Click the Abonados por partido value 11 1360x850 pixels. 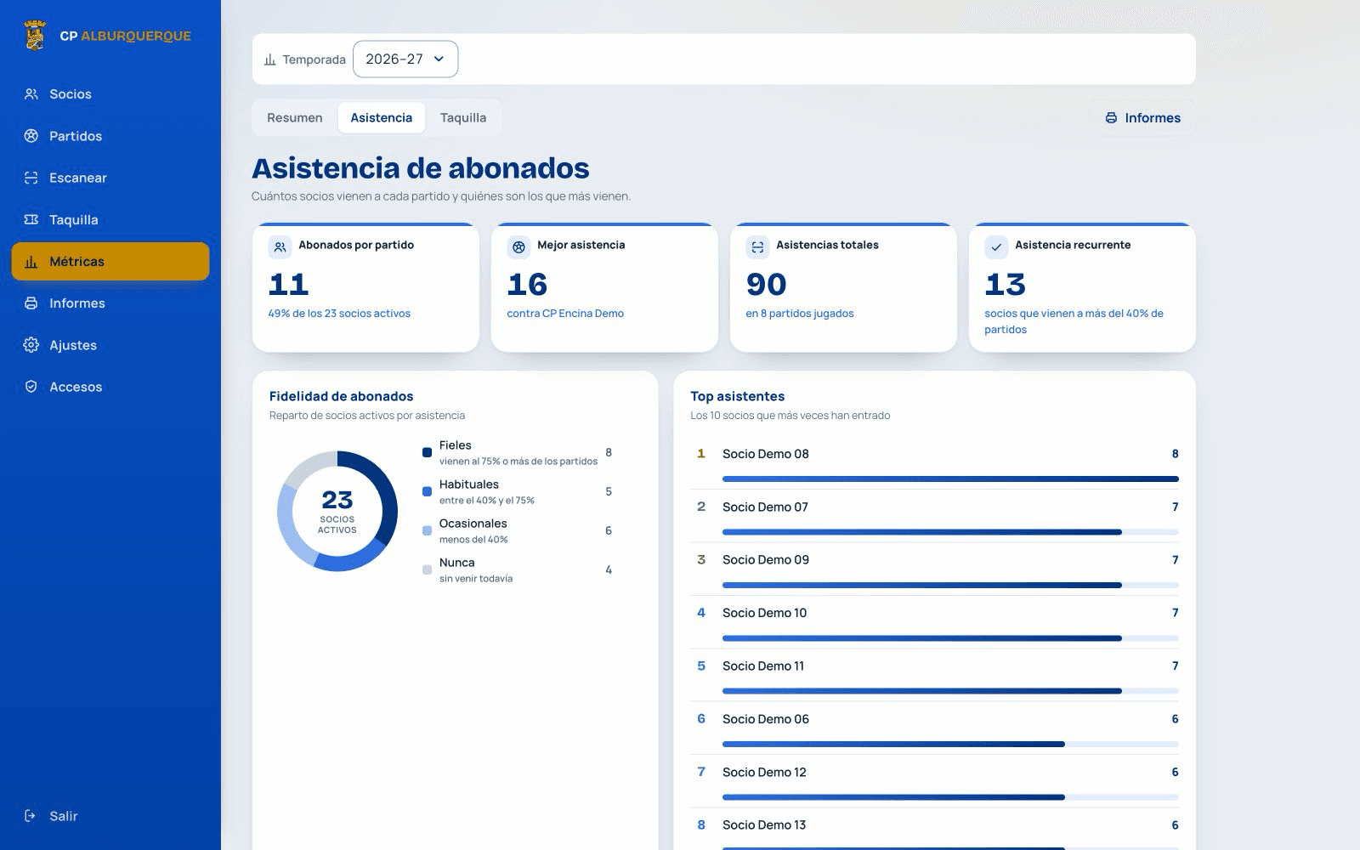pos(289,284)
